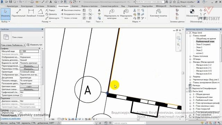Choose the Угловой dimension tool
Viewport: 222px width, 125px height.
41,13
